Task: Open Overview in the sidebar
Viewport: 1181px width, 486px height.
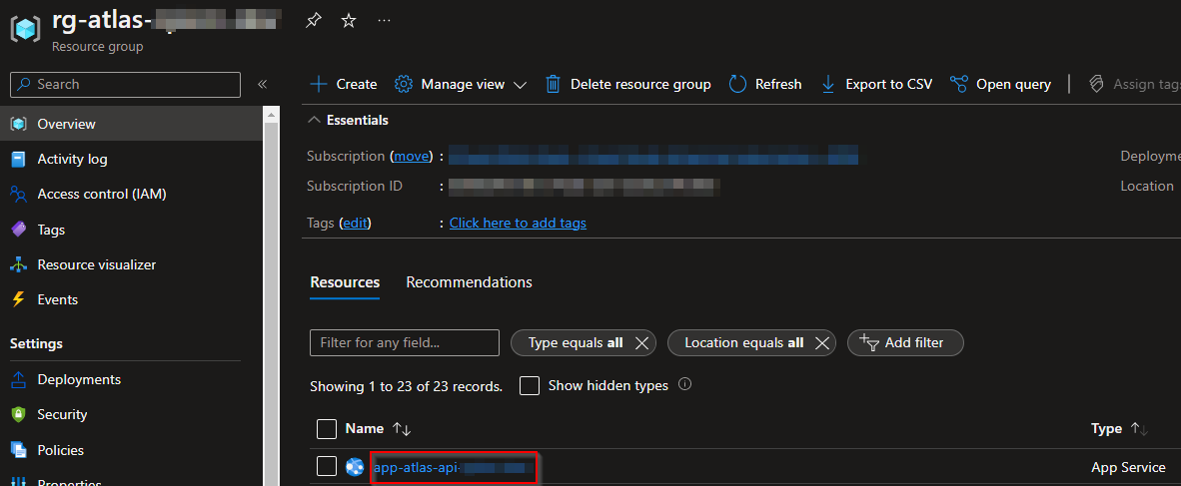Action: 132,124
